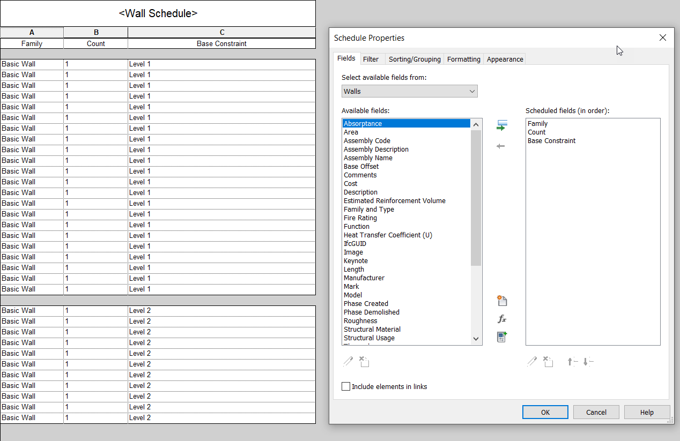The height and width of the screenshot is (441, 680).
Task: Open the Sorting/Grouping tab
Action: click(414, 59)
